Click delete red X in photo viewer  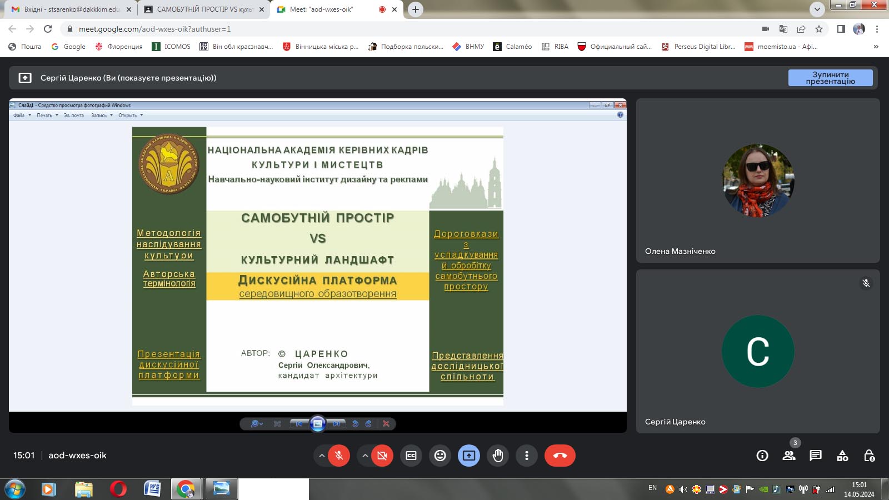386,424
